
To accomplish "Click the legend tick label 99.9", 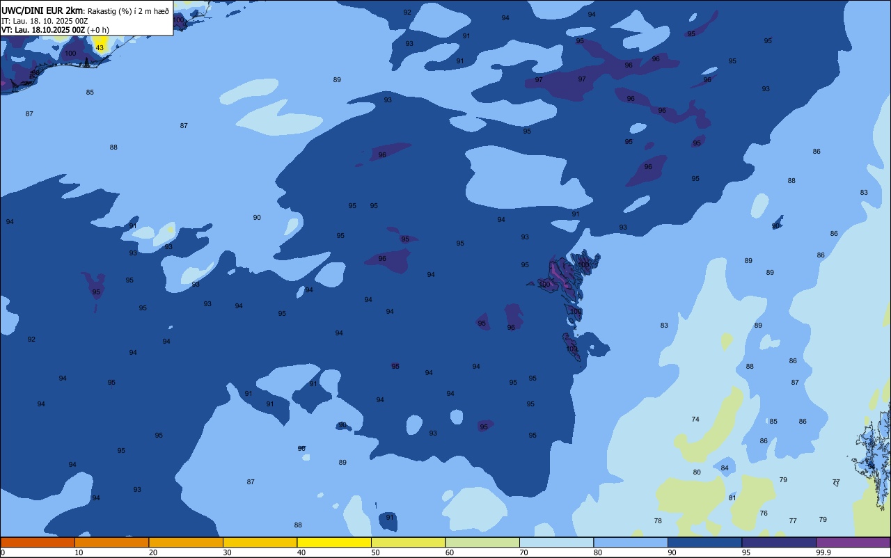I will (823, 552).
